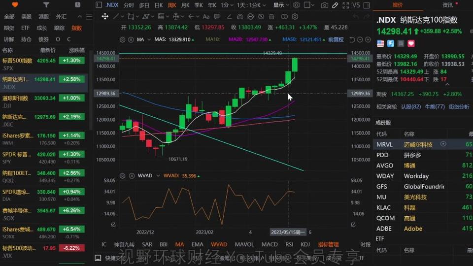Open 街货分析 link
The height and width of the screenshot is (266, 473).
459,106
